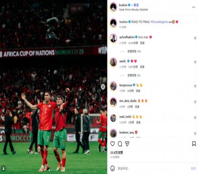This screenshot has width=198, height=174.
Task: Open the Stade Prince Moulay Abdellah location
Action: (x=133, y=9)
